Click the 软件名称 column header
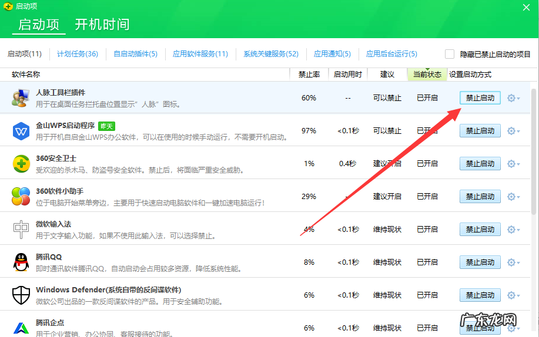This screenshot has width=539, height=337. click(x=26, y=75)
